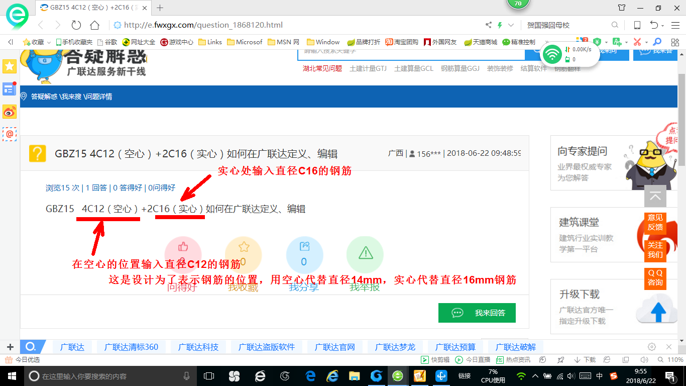Toggle 我收藏 to favorite this question
The width and height of the screenshot is (686, 386).
(x=243, y=254)
